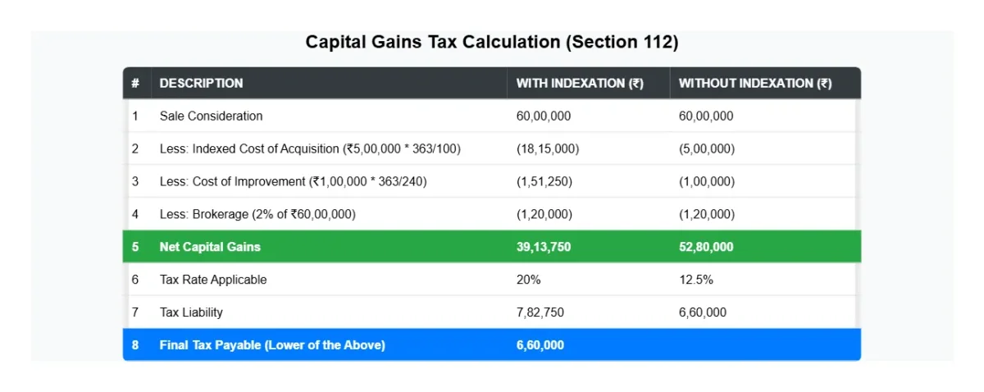Select the Tax Liability row label
This screenshot has height=392, width=984.
[191, 312]
